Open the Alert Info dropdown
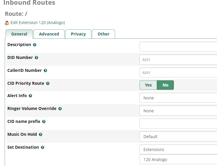Screen dimensions: 217x166 (178, 98)
